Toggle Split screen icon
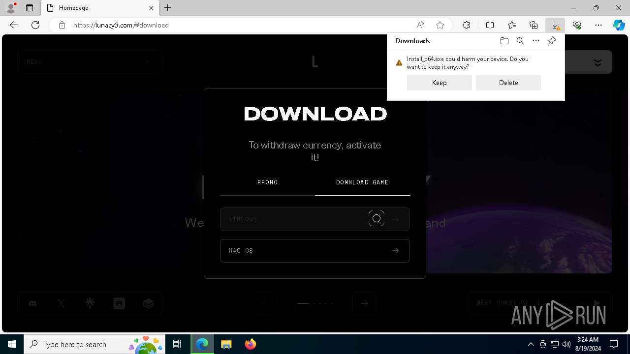The width and height of the screenshot is (630, 354). (490, 25)
